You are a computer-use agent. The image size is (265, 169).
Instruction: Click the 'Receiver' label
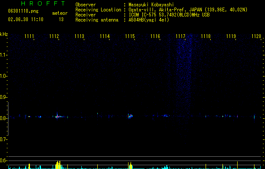pos(86,15)
